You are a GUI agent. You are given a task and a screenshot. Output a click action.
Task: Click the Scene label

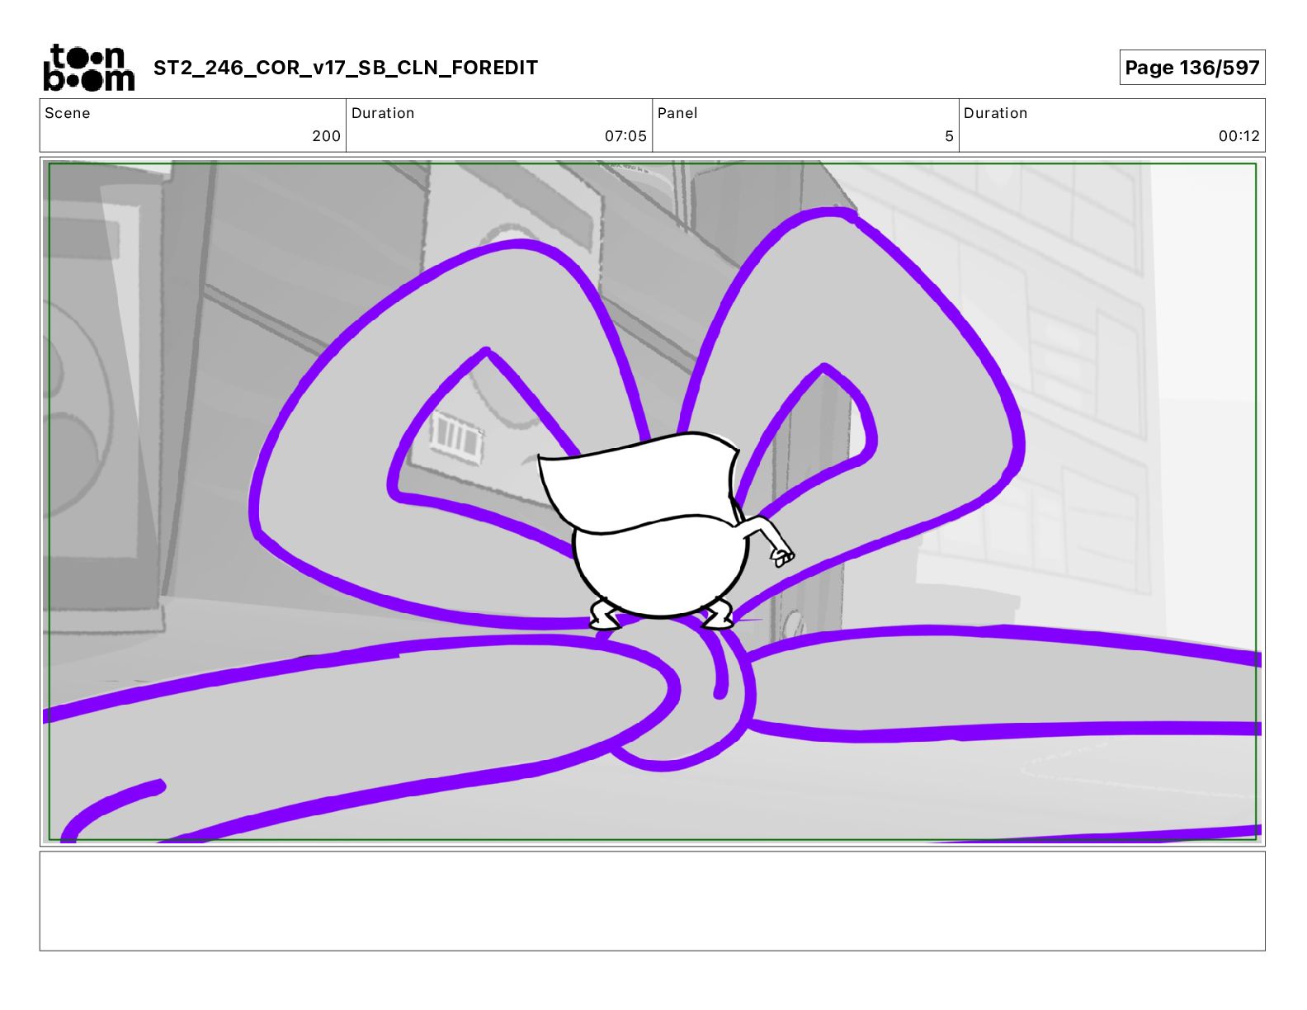coord(68,113)
